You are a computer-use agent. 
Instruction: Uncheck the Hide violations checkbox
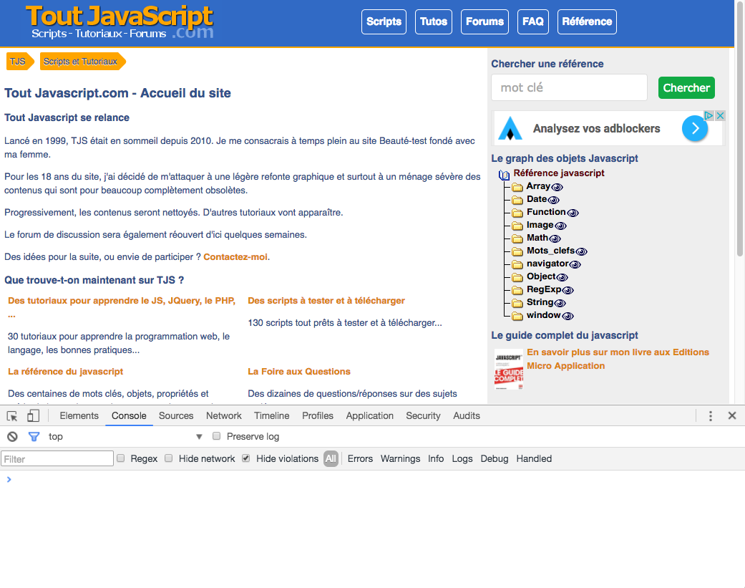(245, 458)
